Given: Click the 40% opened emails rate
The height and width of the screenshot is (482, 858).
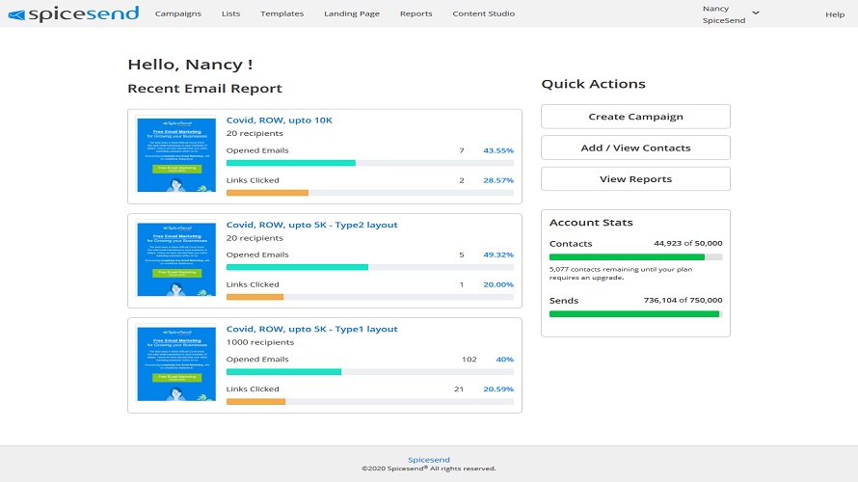Looking at the screenshot, I should (x=504, y=360).
